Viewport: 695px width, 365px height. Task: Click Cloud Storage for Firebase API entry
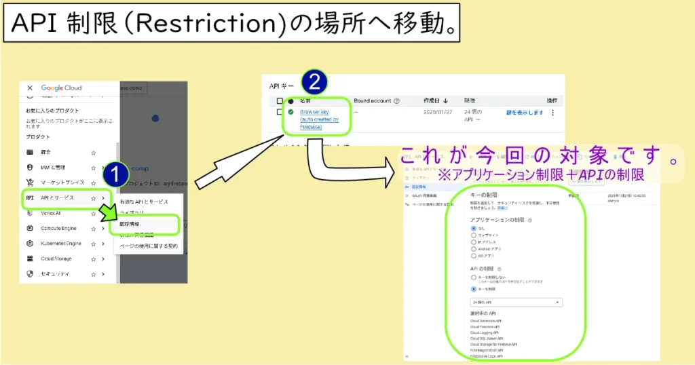click(493, 344)
